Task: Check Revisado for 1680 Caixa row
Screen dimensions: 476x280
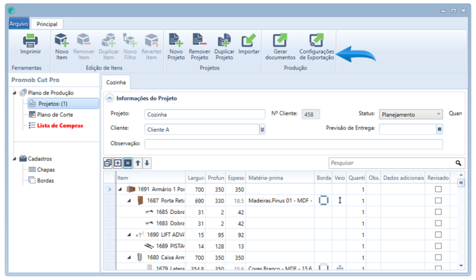Action: point(438,257)
